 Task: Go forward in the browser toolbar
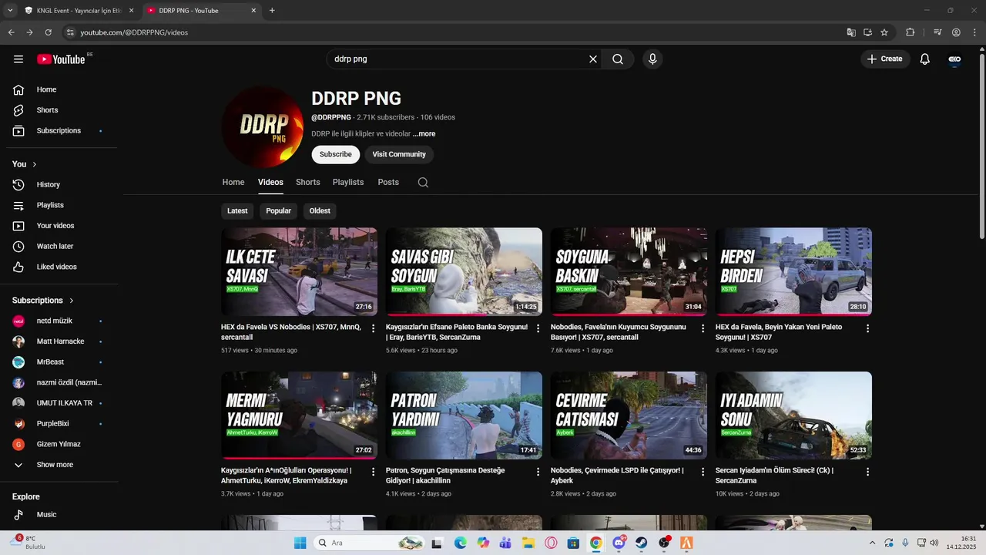pyautogui.click(x=29, y=32)
